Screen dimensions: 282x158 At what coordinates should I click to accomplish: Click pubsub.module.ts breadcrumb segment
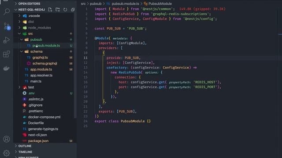click(x=125, y=4)
